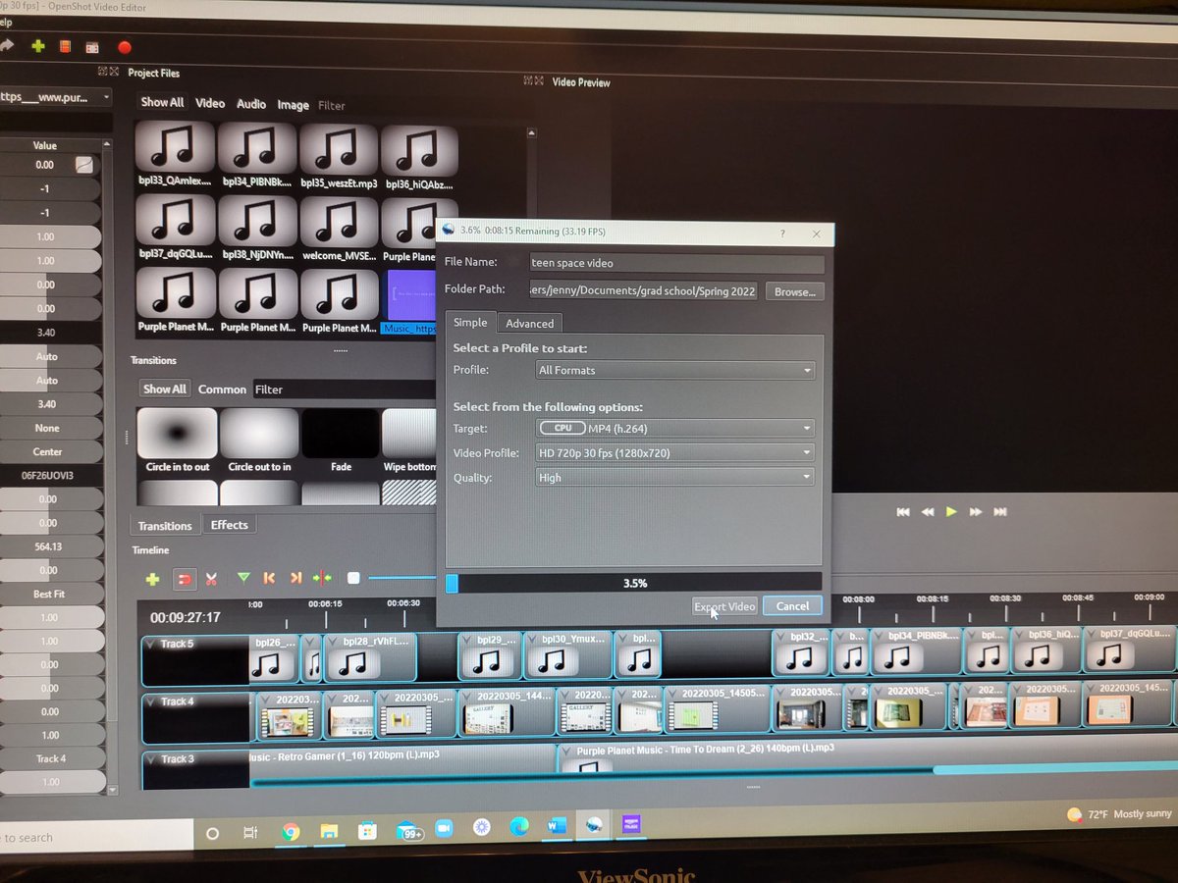This screenshot has height=883, width=1178.
Task: Undock the Video Preview panel float icon
Action: (528, 80)
